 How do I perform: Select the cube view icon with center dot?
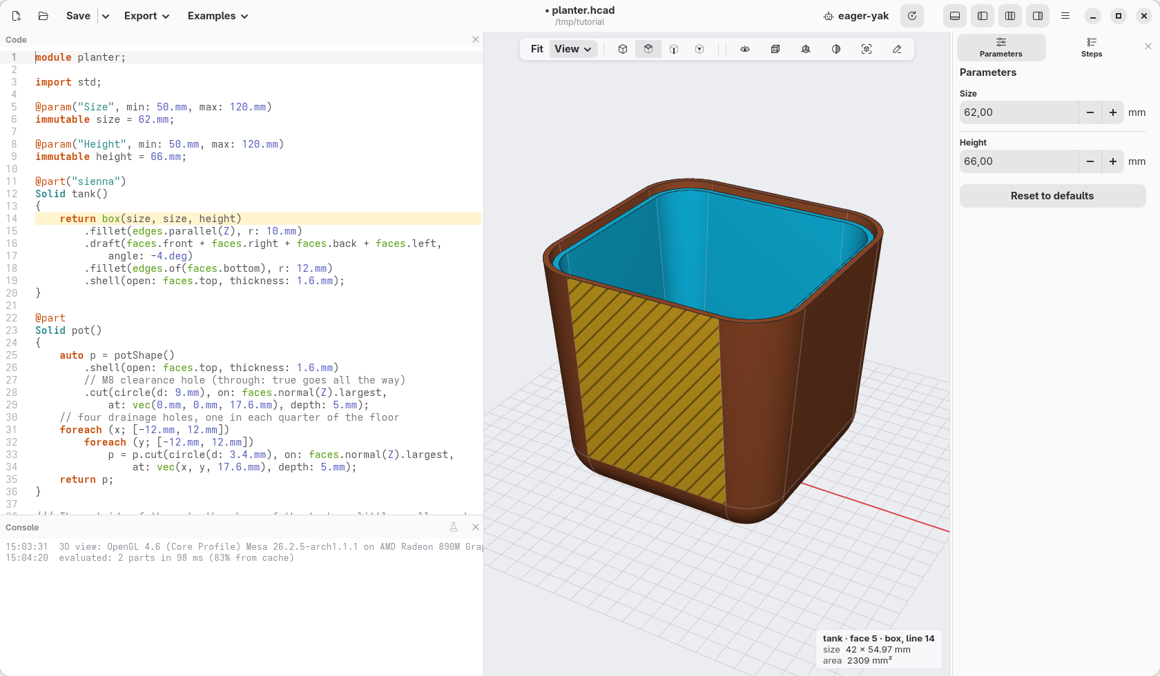pos(699,49)
